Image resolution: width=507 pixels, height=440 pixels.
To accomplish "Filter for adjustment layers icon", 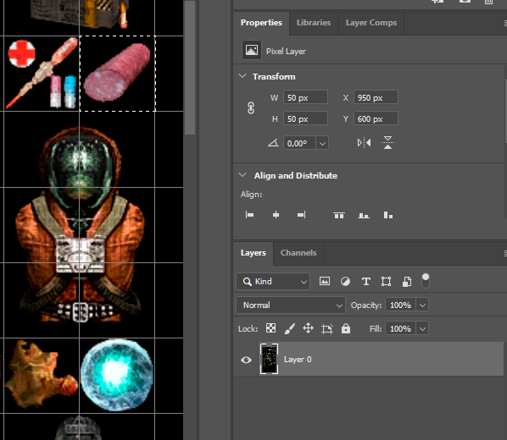I will tap(345, 282).
